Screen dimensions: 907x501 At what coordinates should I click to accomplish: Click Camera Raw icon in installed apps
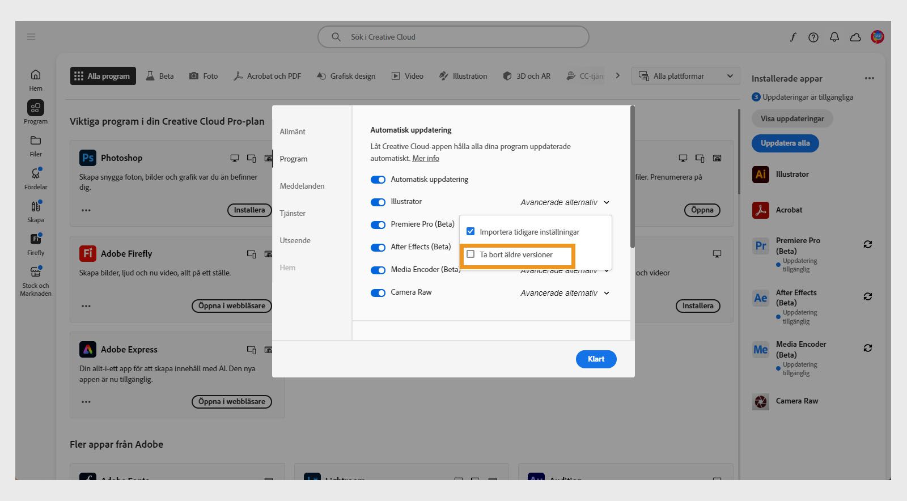click(x=761, y=401)
